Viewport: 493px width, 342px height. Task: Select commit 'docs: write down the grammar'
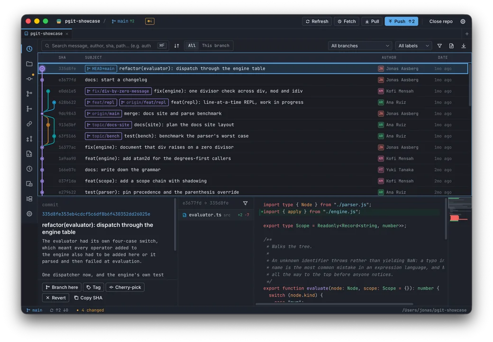click(x=253, y=170)
